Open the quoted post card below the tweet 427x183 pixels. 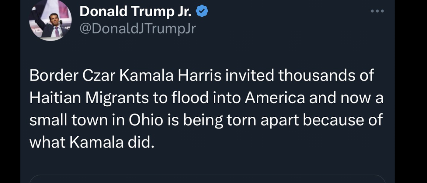click(x=207, y=179)
